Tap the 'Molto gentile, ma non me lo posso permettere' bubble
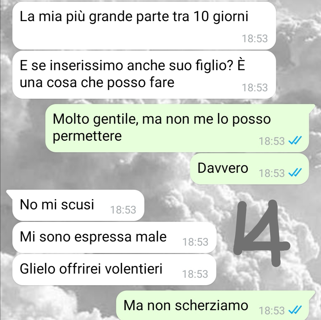The image size is (321, 320). pos(177,128)
